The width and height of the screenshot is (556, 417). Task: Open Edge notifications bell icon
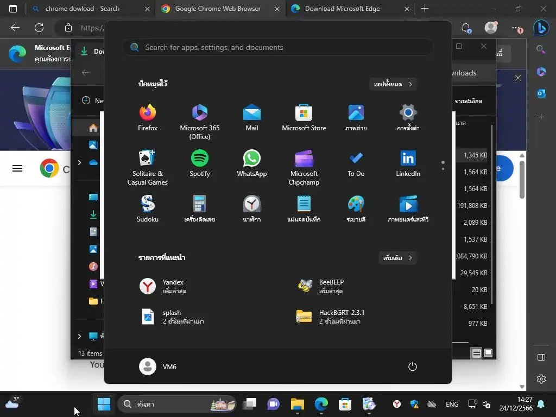tap(466, 28)
